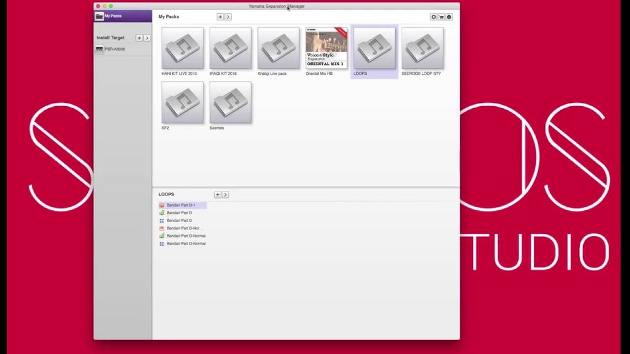Viewport: 630px width, 354px height.
Task: Choose the Seeroos pack thumbnail
Action: click(230, 102)
